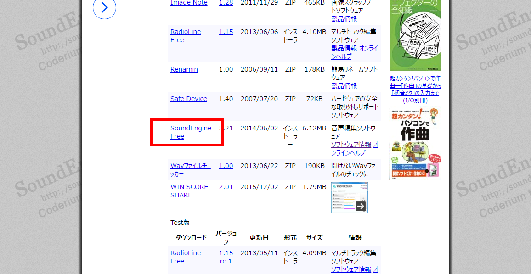Open 製品情報 link under Renamin description

pyautogui.click(x=344, y=85)
